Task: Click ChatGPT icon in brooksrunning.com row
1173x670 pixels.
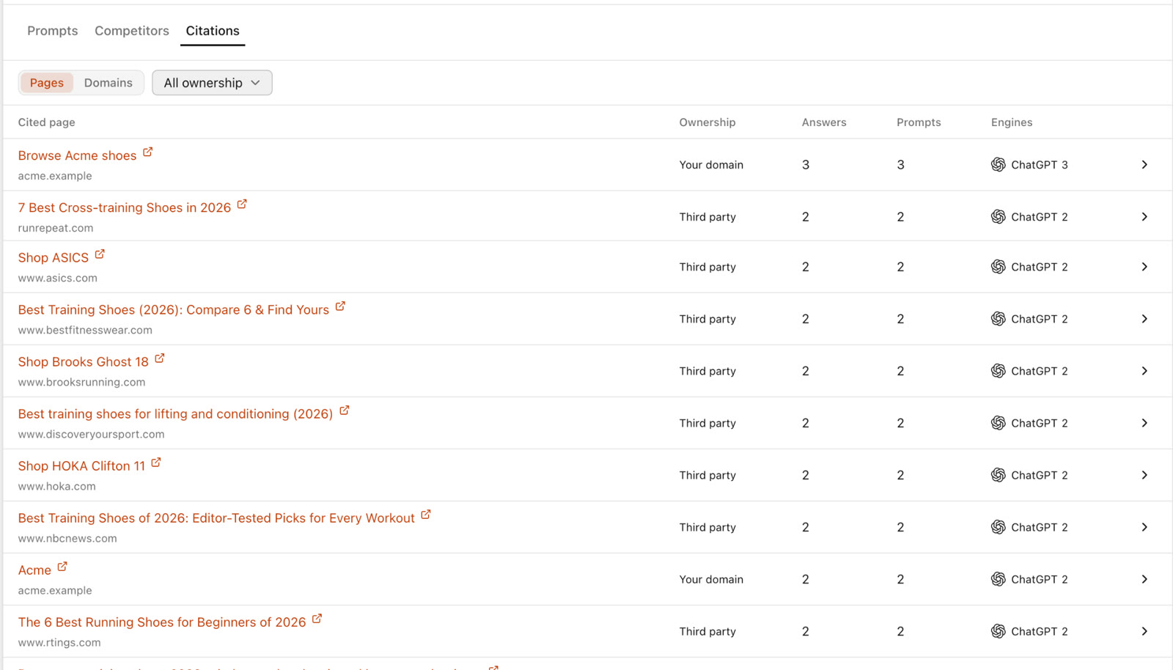Action: tap(998, 370)
